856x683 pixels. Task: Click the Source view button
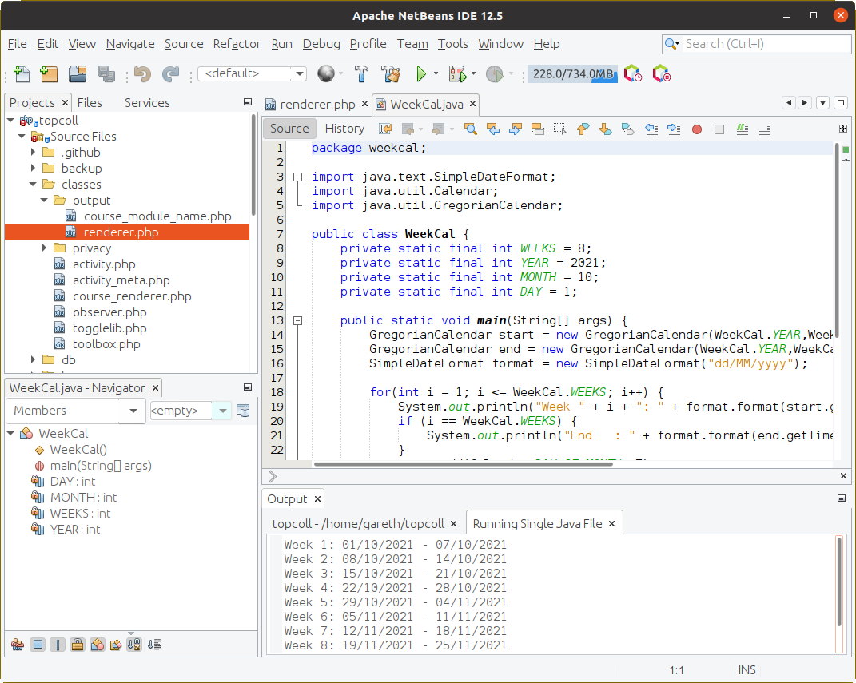tap(289, 128)
